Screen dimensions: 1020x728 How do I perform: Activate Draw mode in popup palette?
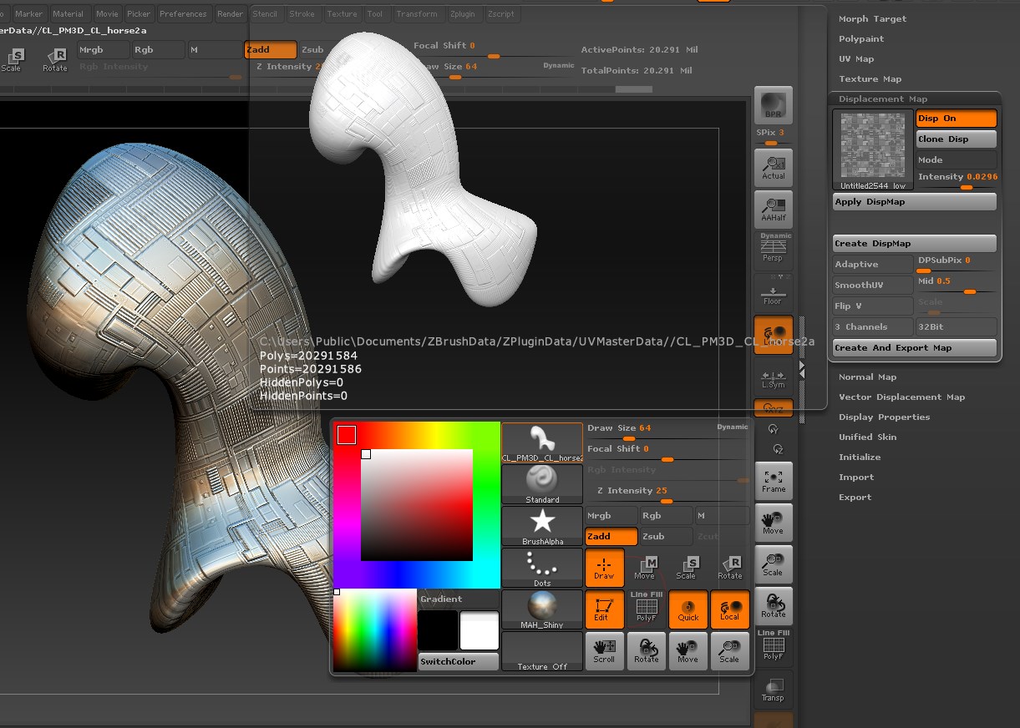pyautogui.click(x=604, y=568)
